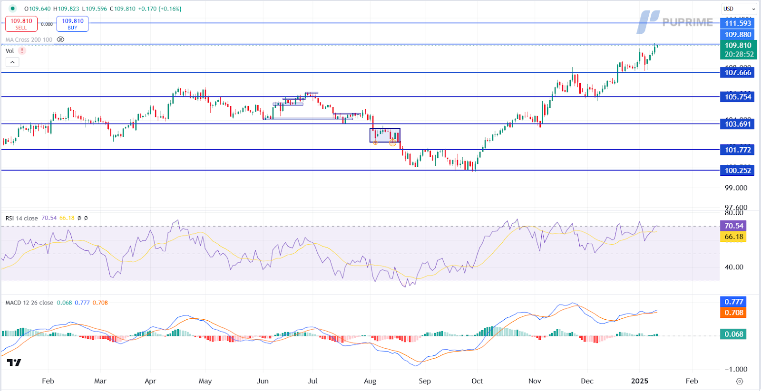Click the Jun label on time axis
The image size is (761, 391).
click(263, 381)
